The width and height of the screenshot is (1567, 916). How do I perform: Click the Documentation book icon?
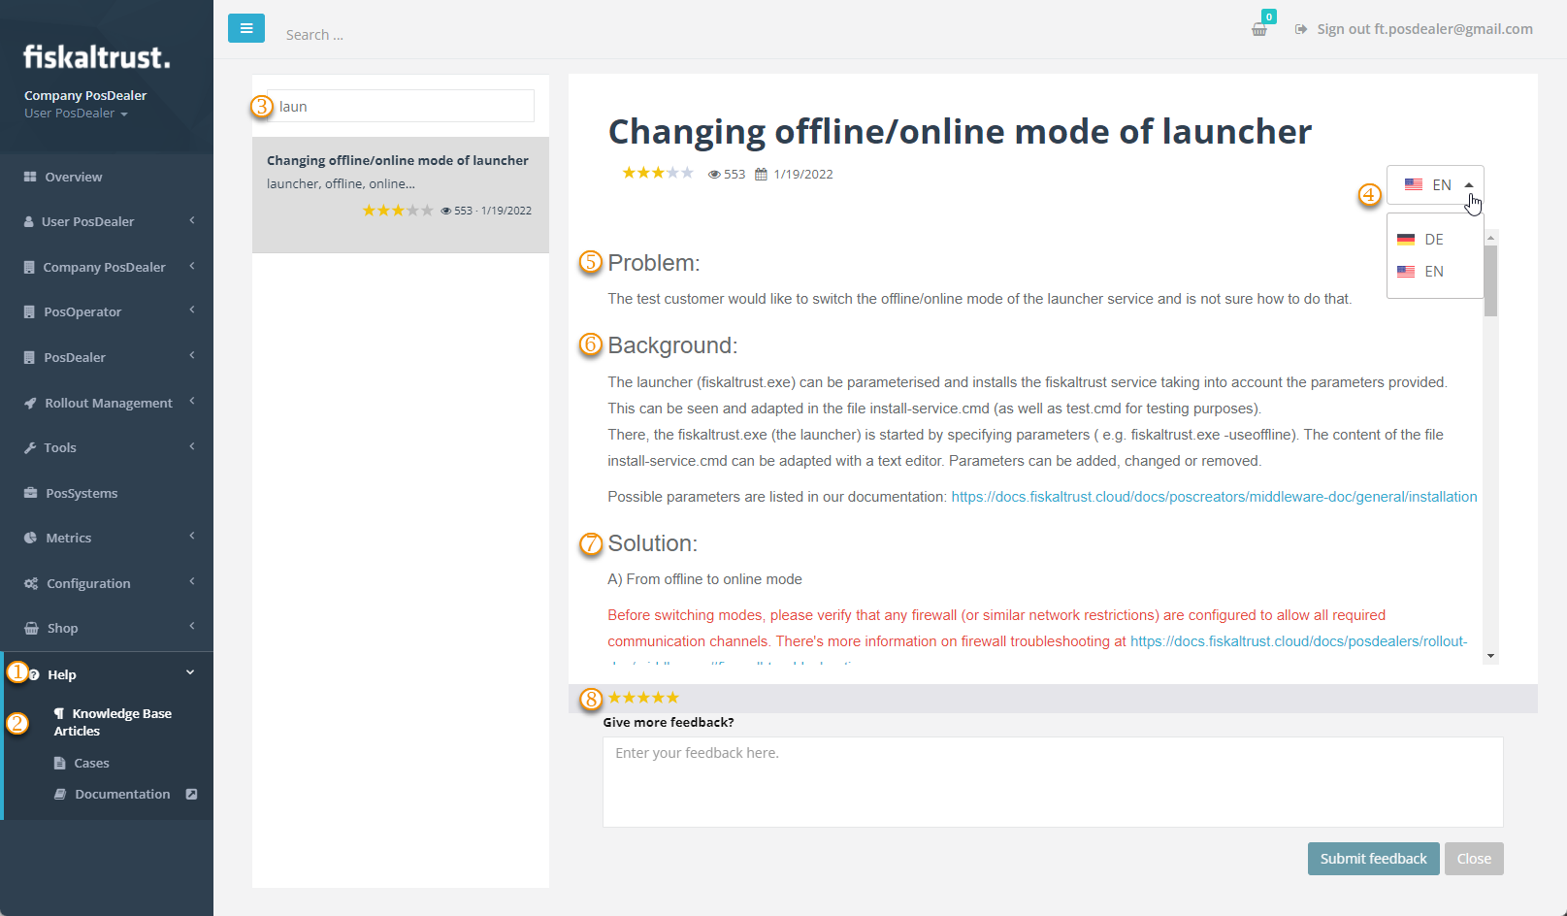(x=60, y=794)
